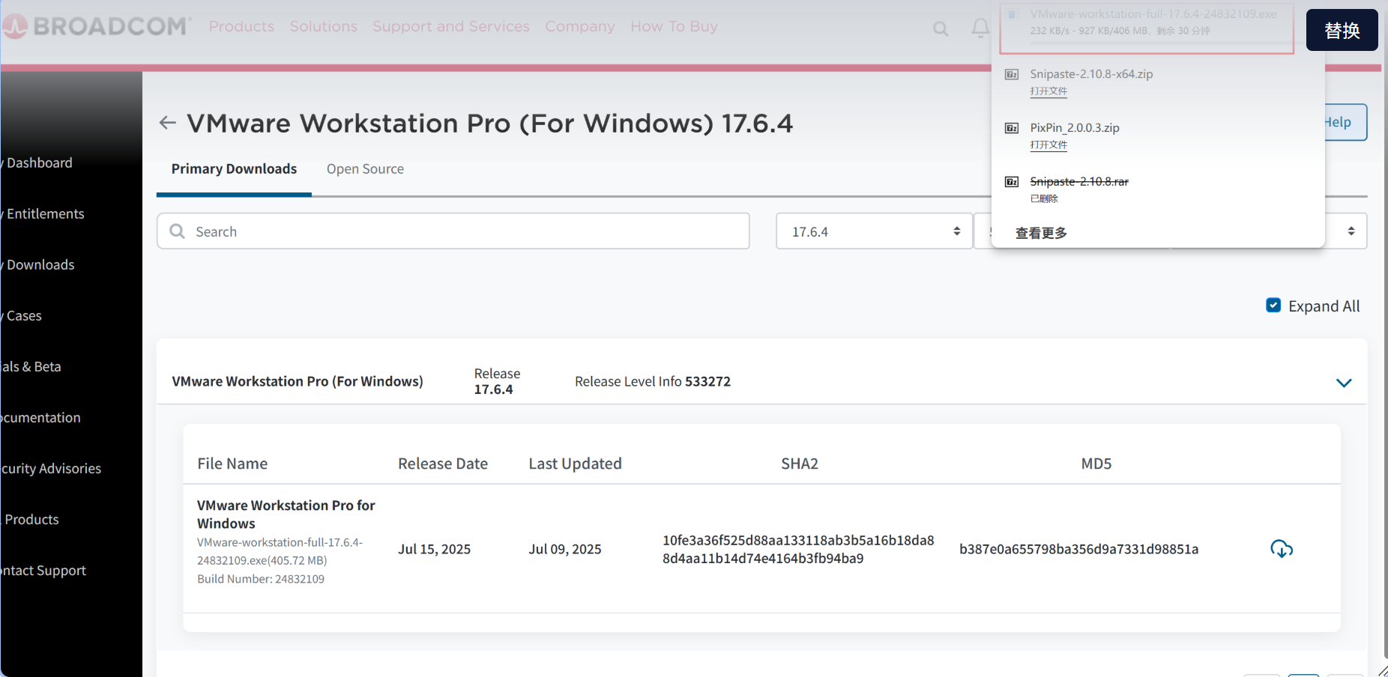
Task: Click the deleted Snipaste-2.10.8.rar file icon
Action: [x=1012, y=182]
